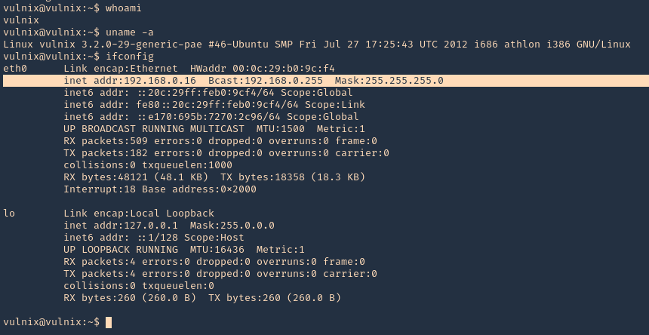
Task: Click the inet addr:127.0.0.1 text
Action: 121,226
